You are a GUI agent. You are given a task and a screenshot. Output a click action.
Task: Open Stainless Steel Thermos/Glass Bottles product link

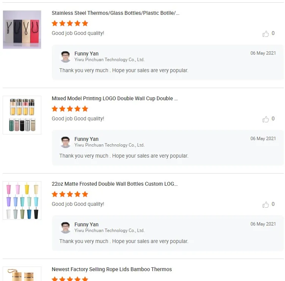click(115, 13)
